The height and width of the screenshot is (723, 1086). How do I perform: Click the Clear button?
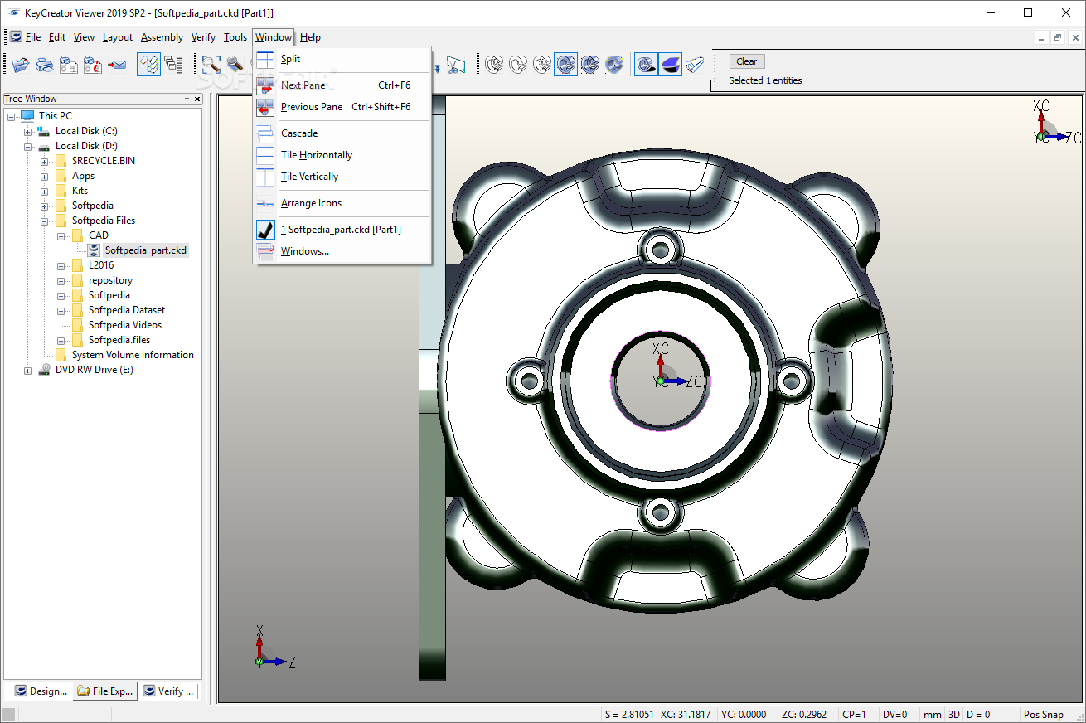747,61
